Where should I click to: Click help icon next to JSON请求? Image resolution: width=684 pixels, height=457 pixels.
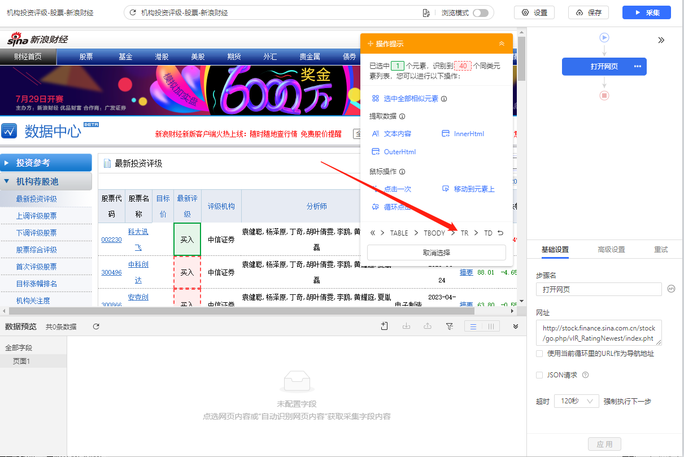click(x=585, y=375)
